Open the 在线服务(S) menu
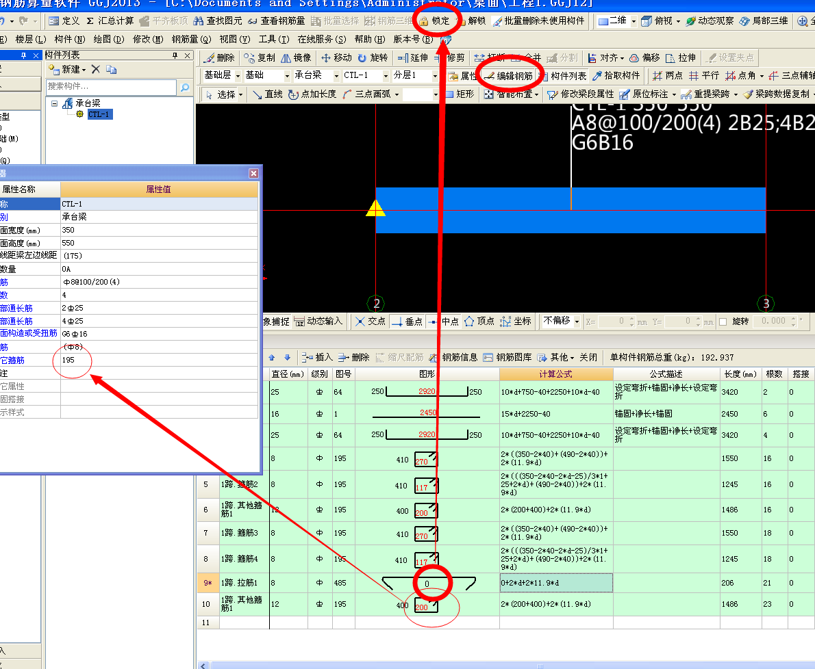Image resolution: width=815 pixels, height=669 pixels. click(x=322, y=40)
